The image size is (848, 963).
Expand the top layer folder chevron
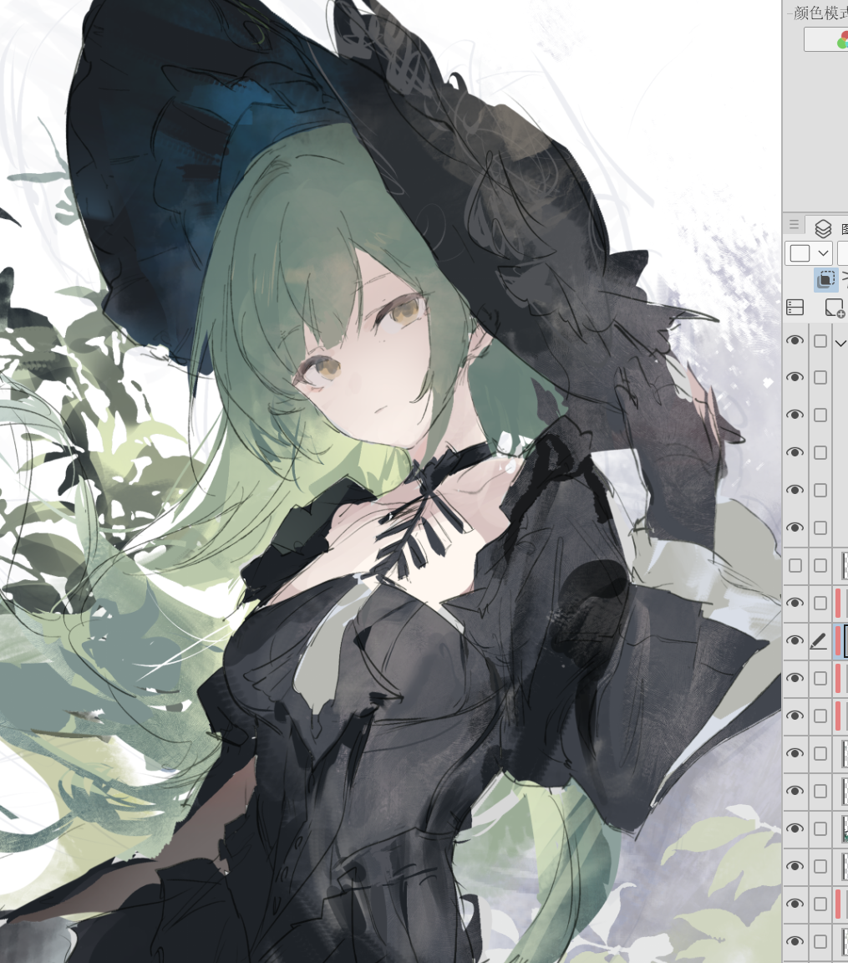point(840,343)
